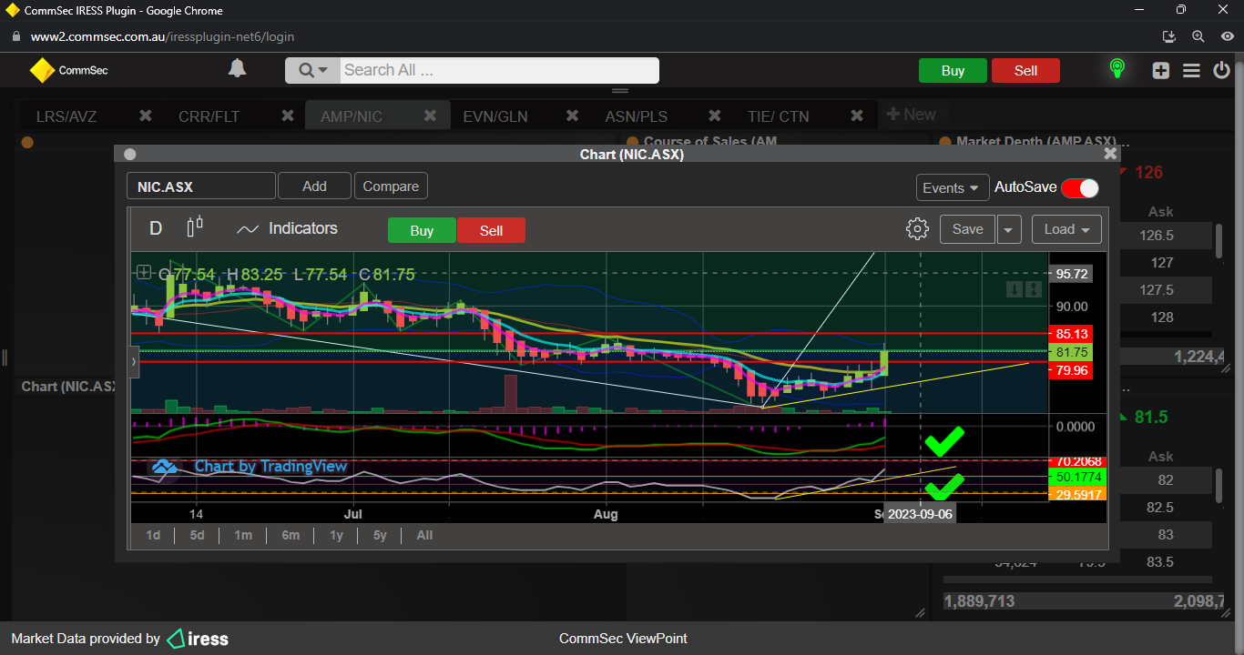
Task: Close the AMP/NIC tab
Action: point(430,116)
